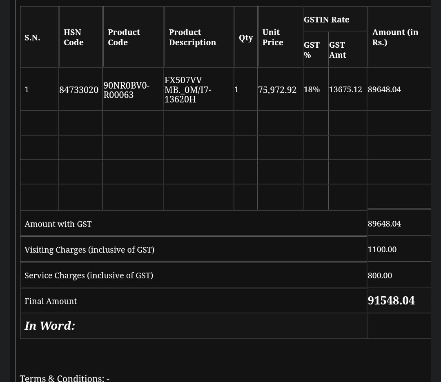
Task: Select the GST % sub-header
Action: point(312,50)
